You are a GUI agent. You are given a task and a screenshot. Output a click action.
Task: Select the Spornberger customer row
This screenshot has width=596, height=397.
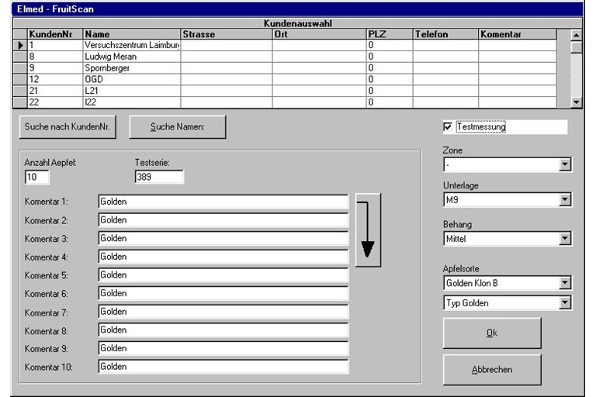click(x=130, y=68)
